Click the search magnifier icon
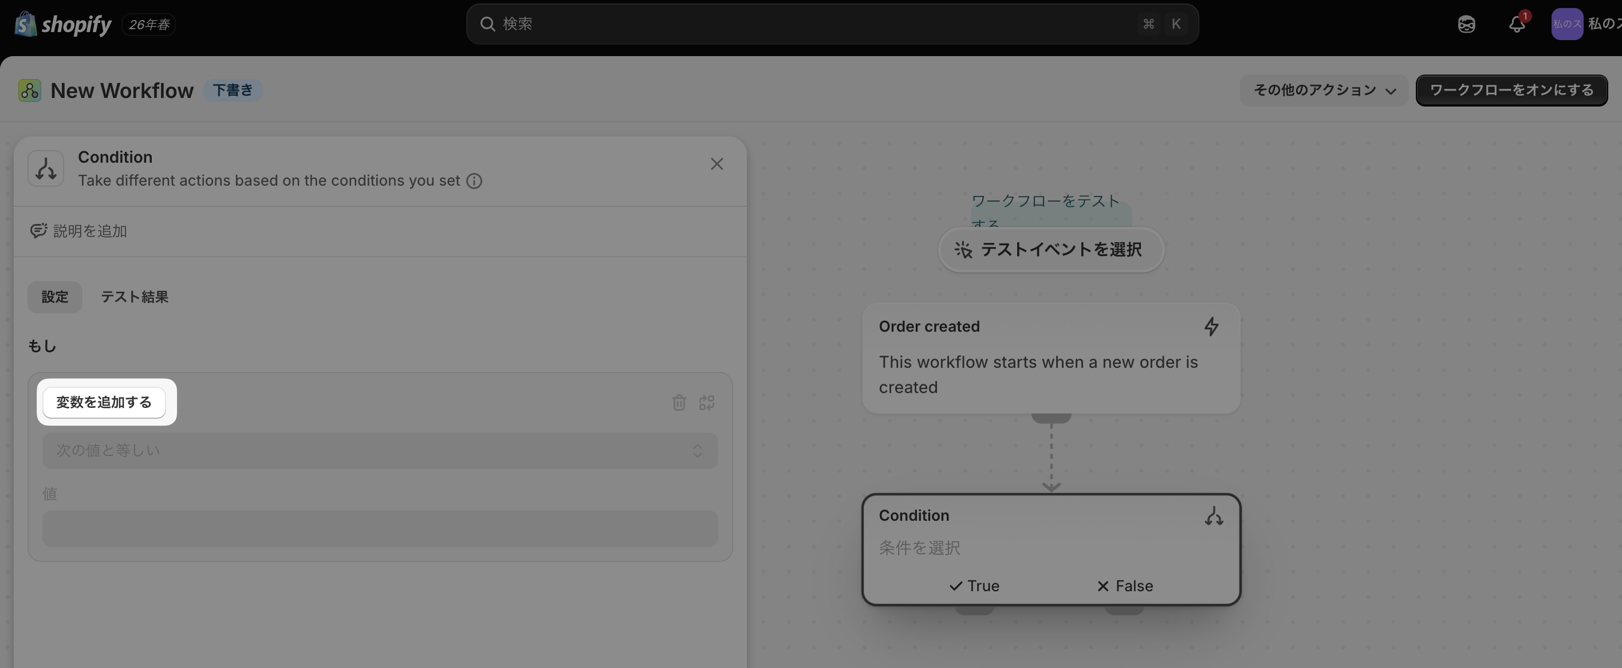This screenshot has width=1622, height=668. pos(487,24)
